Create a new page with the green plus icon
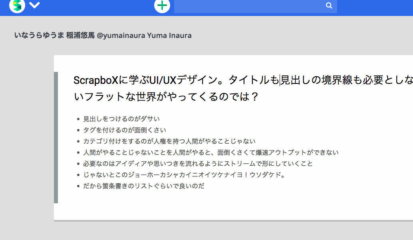The image size is (413, 240). point(162,6)
